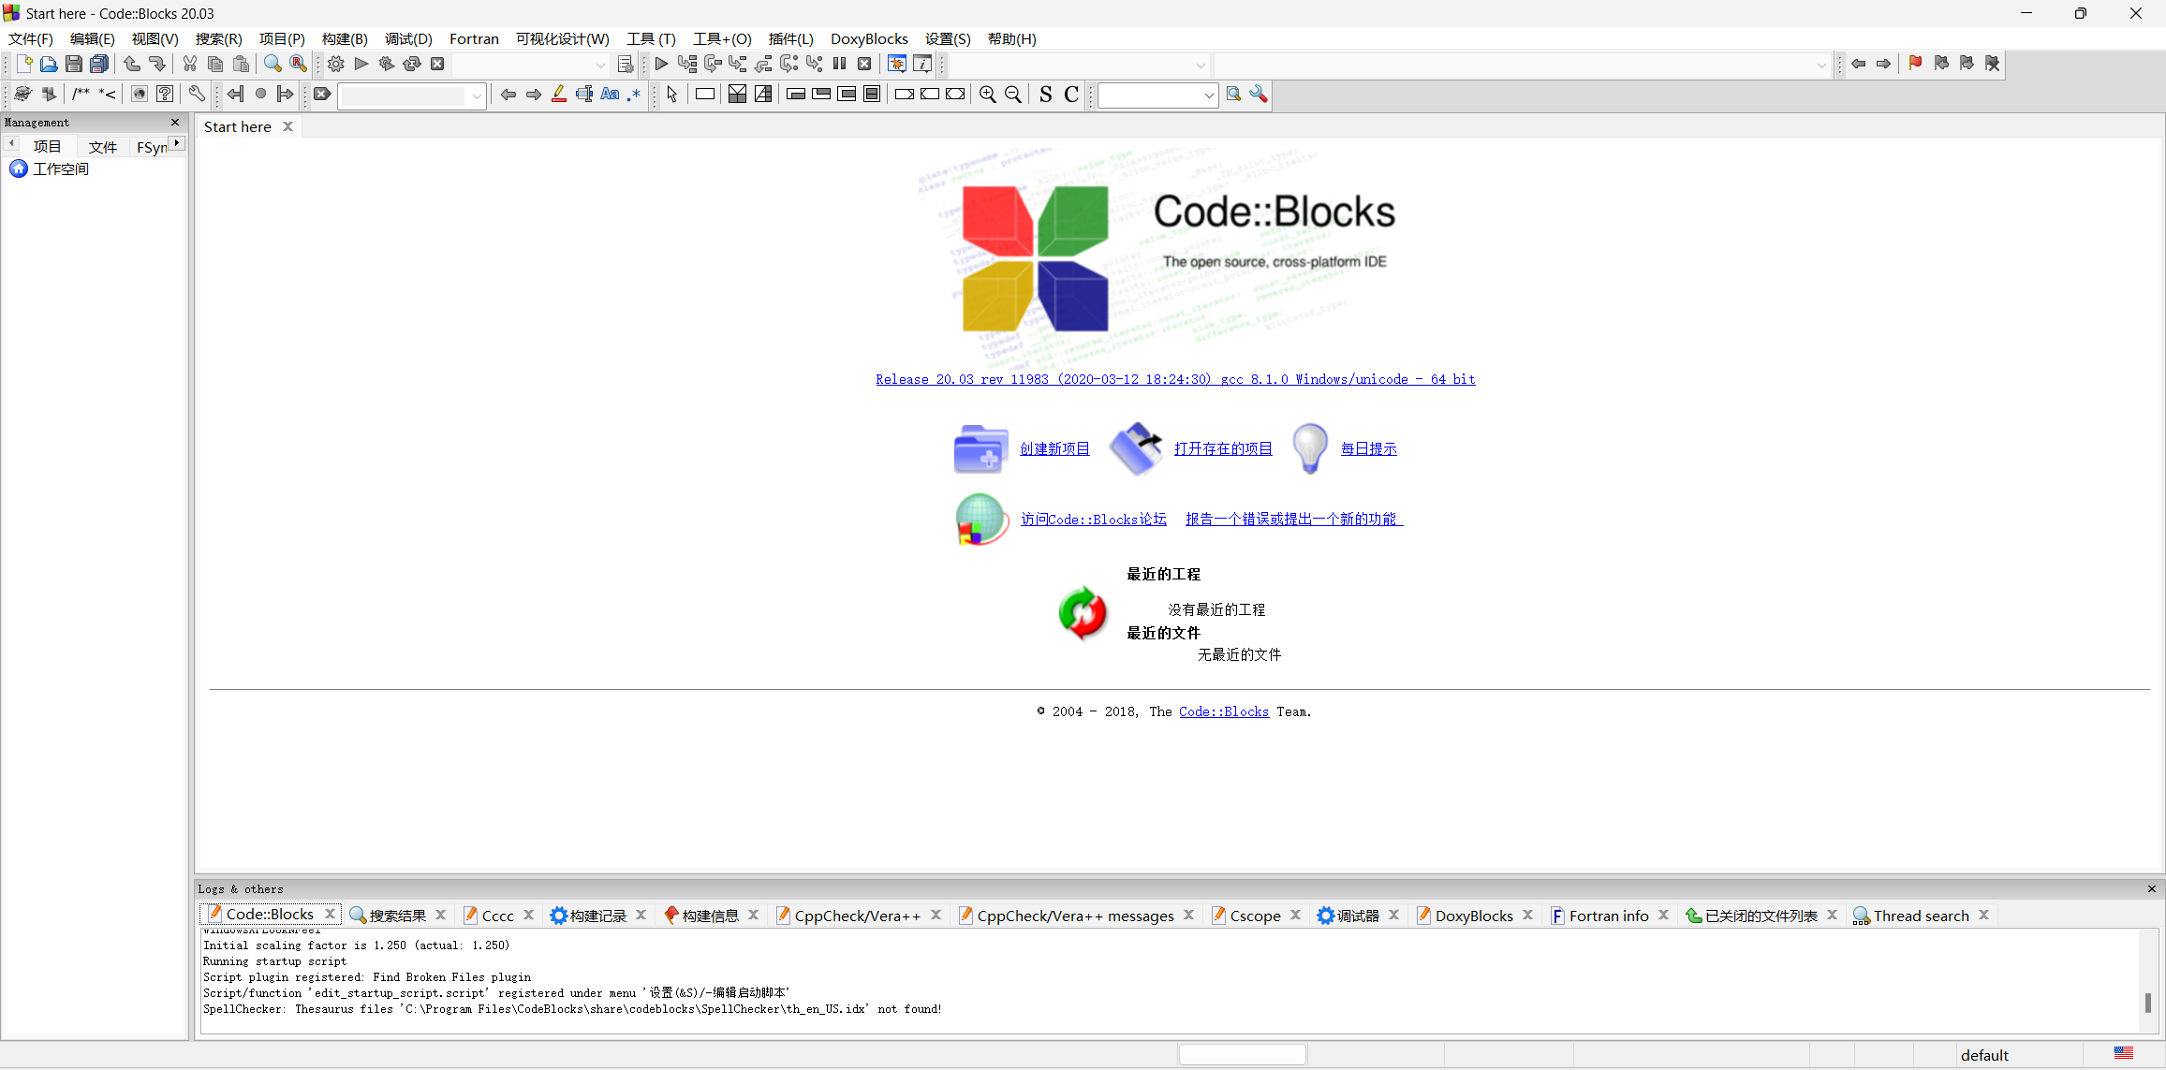The width and height of the screenshot is (2166, 1070).
Task: Click the DoxyBlocks help question icon
Action: coord(165,94)
